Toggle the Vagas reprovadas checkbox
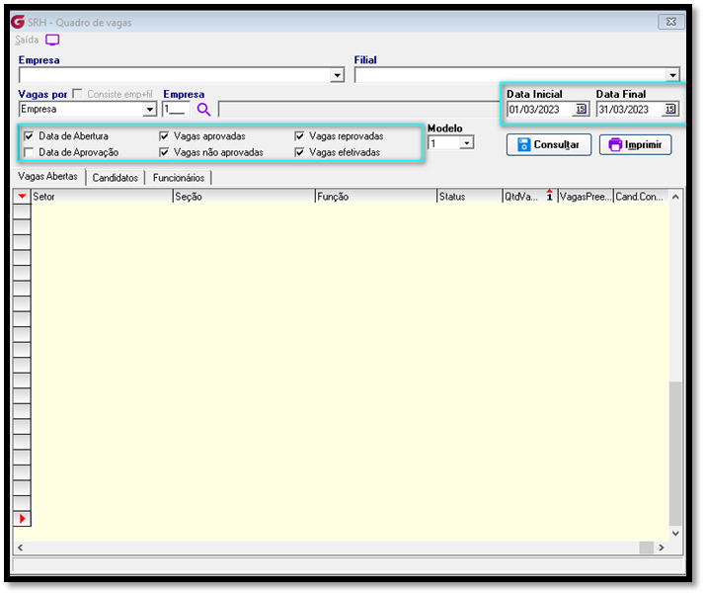 tap(299, 136)
